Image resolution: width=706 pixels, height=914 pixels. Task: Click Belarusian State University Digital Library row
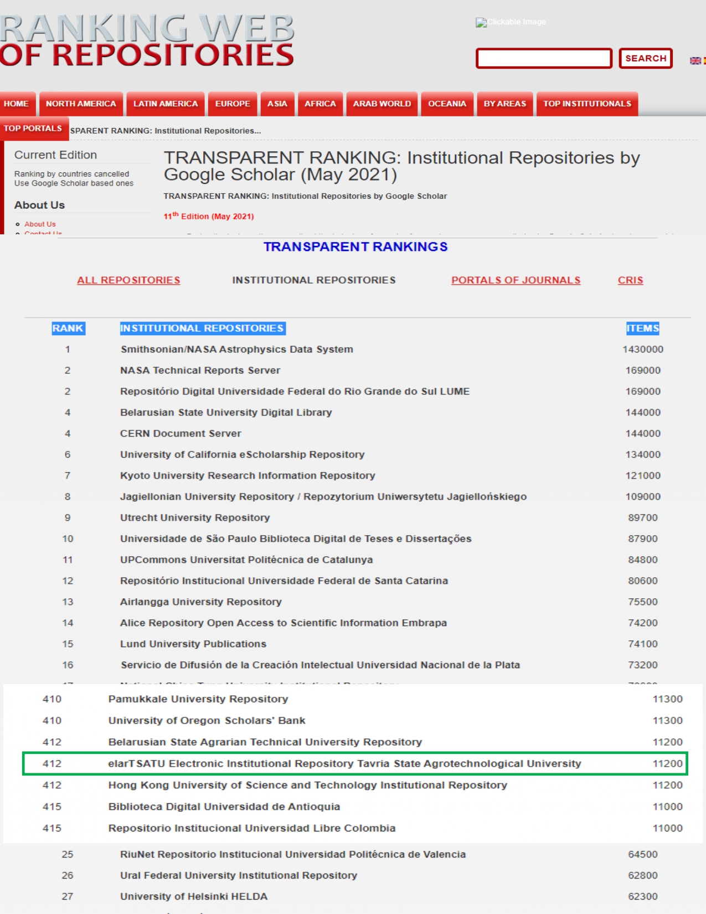(x=357, y=413)
